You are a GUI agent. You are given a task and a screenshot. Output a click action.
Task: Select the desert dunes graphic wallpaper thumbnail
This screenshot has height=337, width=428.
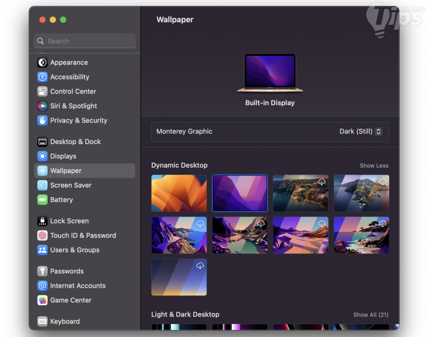301,235
